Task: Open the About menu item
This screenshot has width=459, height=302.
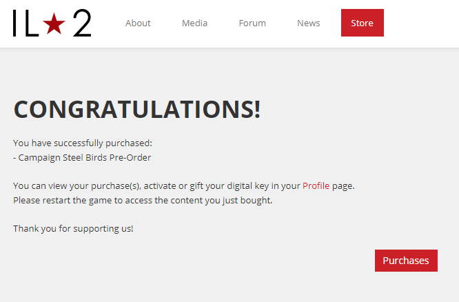Action: click(138, 23)
